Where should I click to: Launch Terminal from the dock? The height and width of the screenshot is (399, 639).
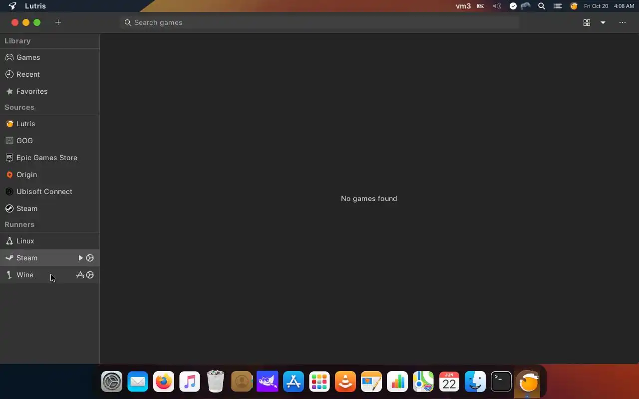pos(501,383)
